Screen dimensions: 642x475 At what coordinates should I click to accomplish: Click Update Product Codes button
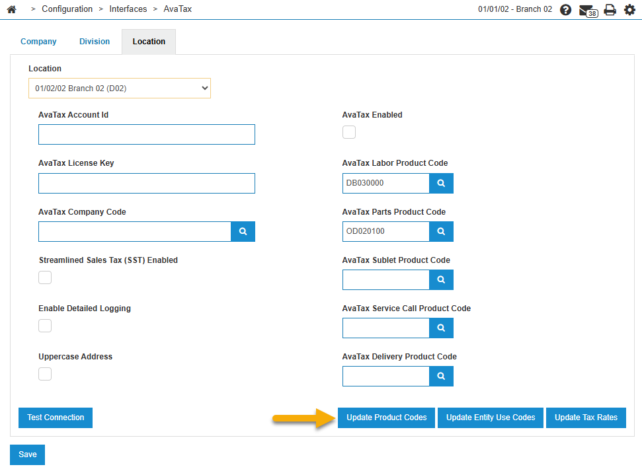[x=387, y=418]
